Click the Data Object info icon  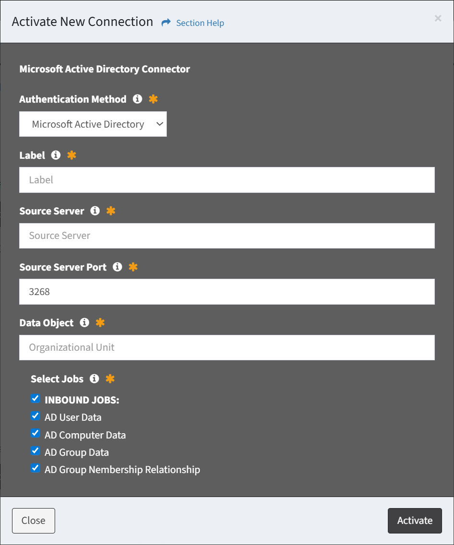pyautogui.click(x=84, y=323)
